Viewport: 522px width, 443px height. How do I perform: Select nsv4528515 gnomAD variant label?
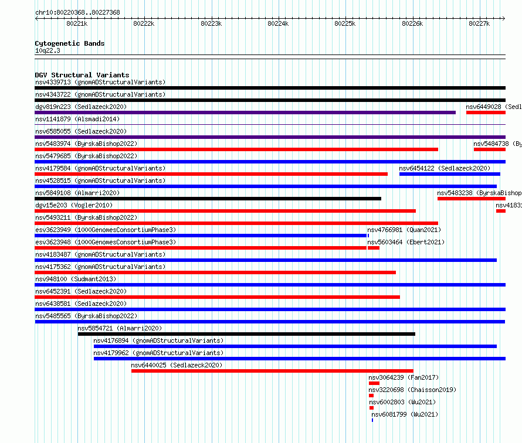click(100, 180)
